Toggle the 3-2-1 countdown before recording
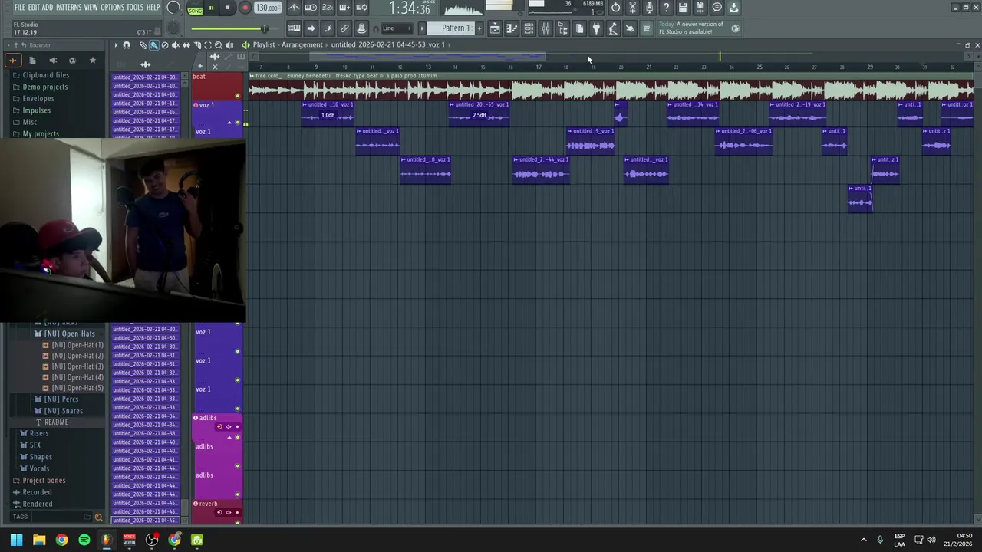Screen dimensions: 982x552 (328, 8)
